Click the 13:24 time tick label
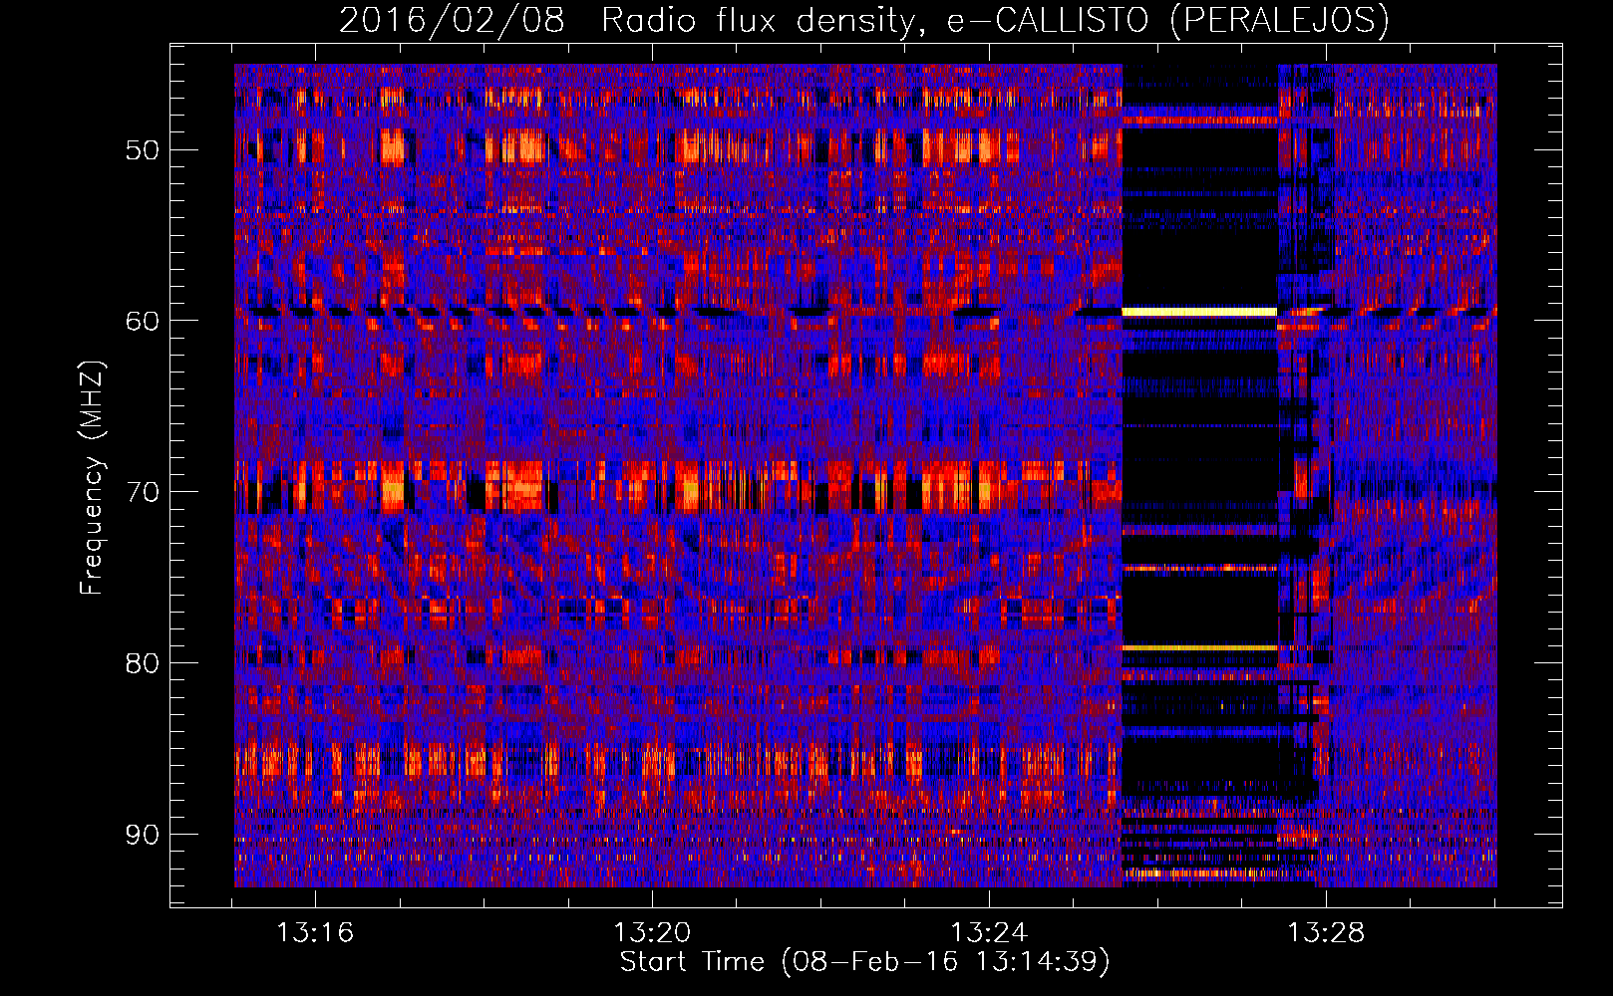 point(989,933)
